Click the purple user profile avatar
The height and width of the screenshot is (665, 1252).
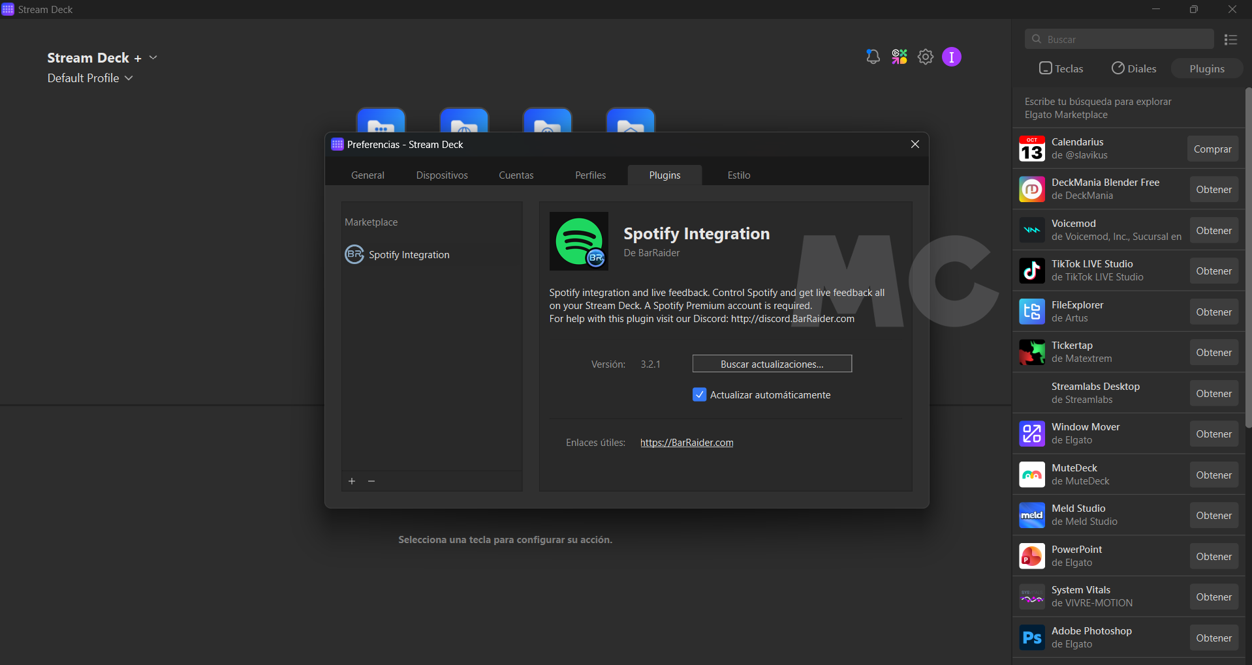click(952, 57)
